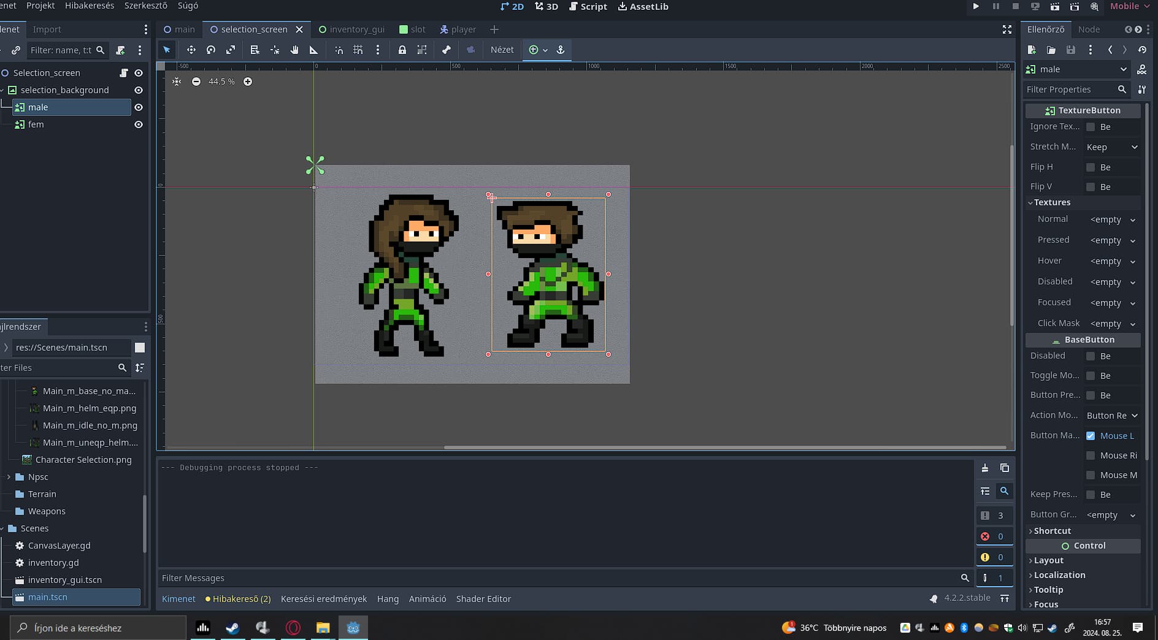This screenshot has height=640, width=1158.
Task: Switch to the Script workspace
Action: [x=588, y=6]
